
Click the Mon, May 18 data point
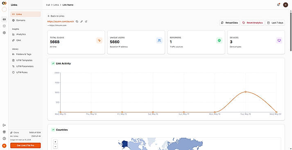tap(215, 112)
